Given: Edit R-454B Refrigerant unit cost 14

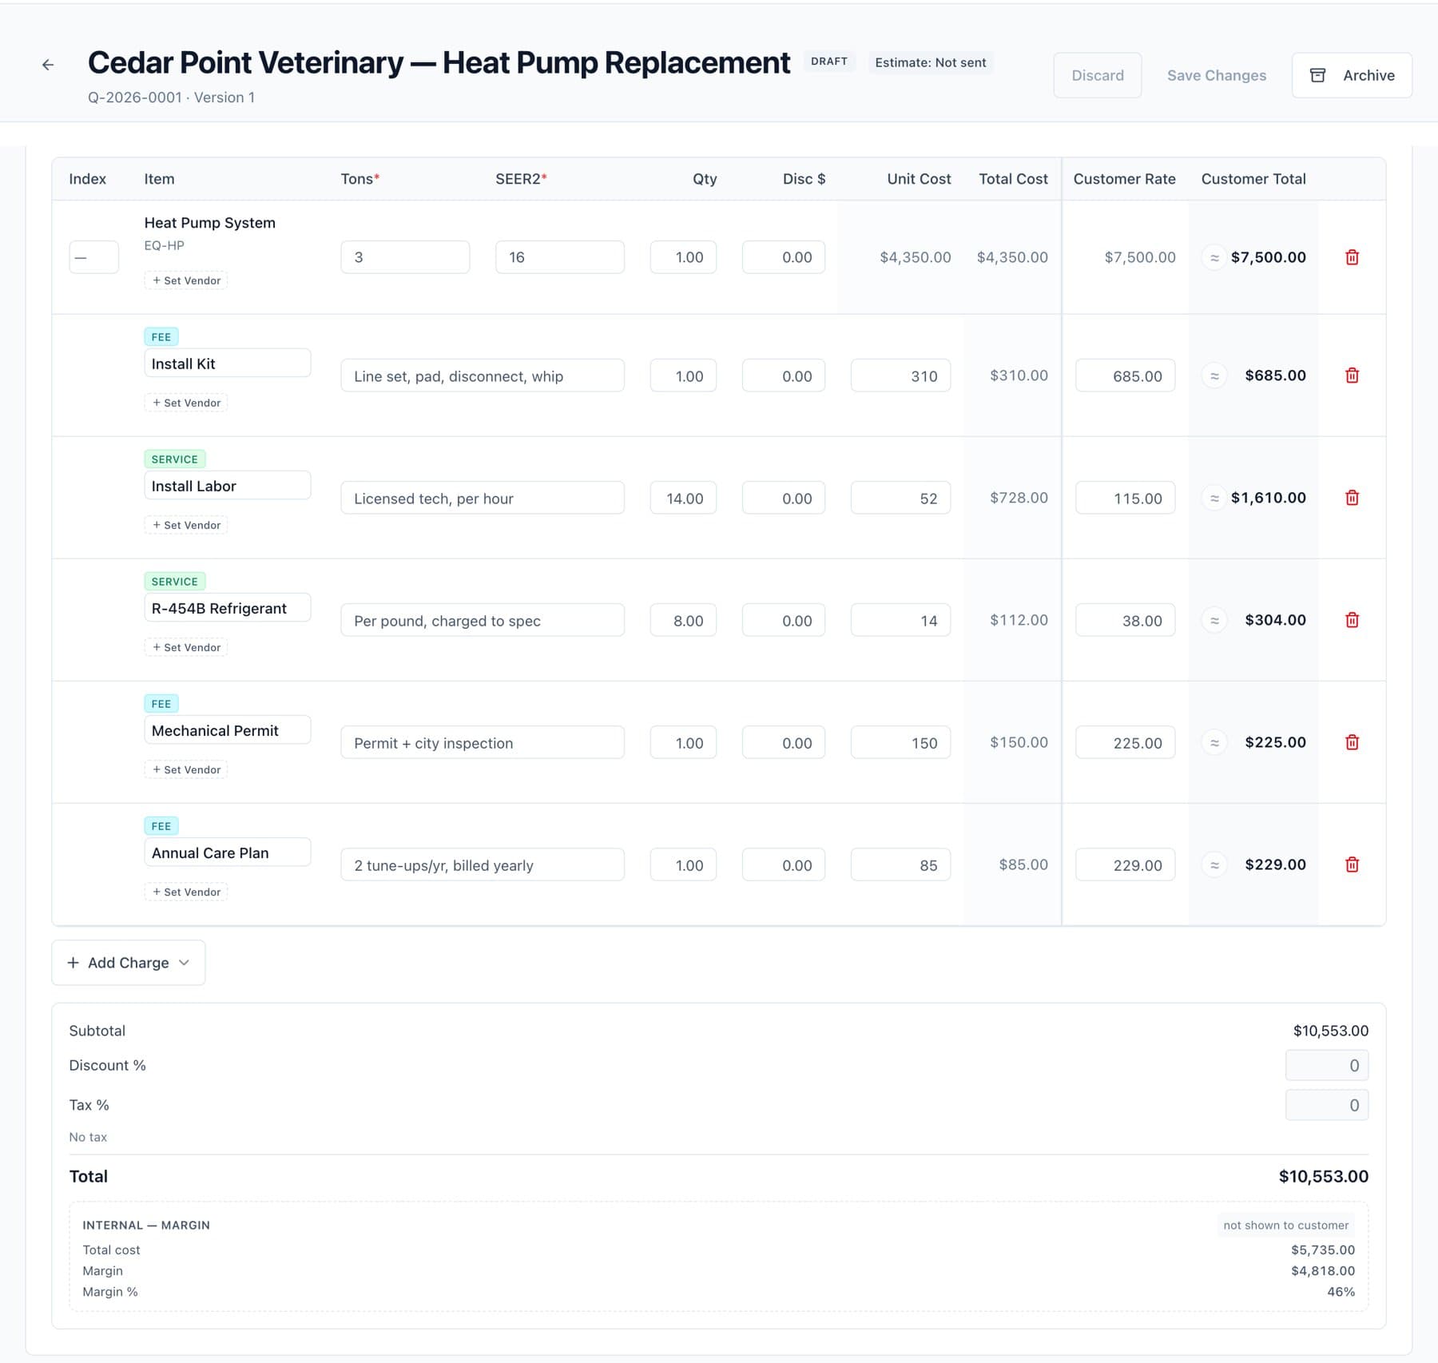Looking at the screenshot, I should click(900, 620).
